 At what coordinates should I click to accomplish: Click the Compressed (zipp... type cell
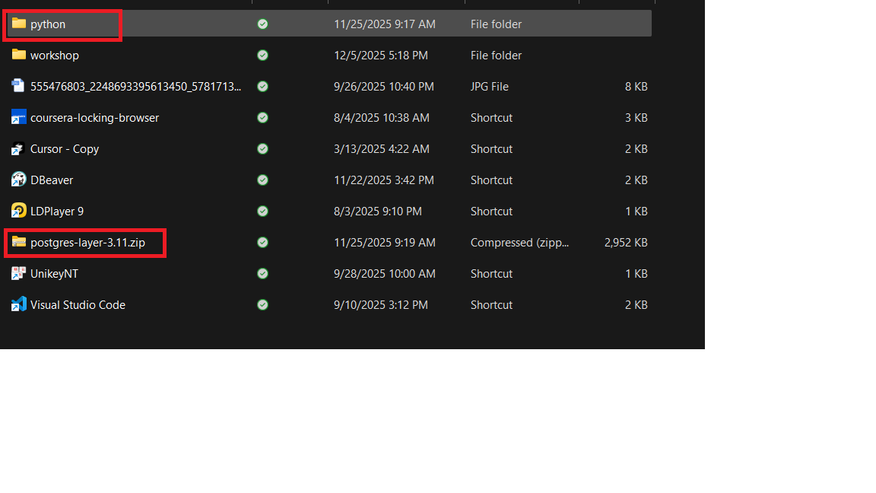519,243
